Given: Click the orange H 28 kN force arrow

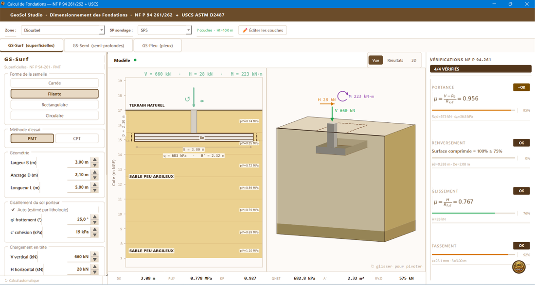Looking at the screenshot, I should (327, 104).
